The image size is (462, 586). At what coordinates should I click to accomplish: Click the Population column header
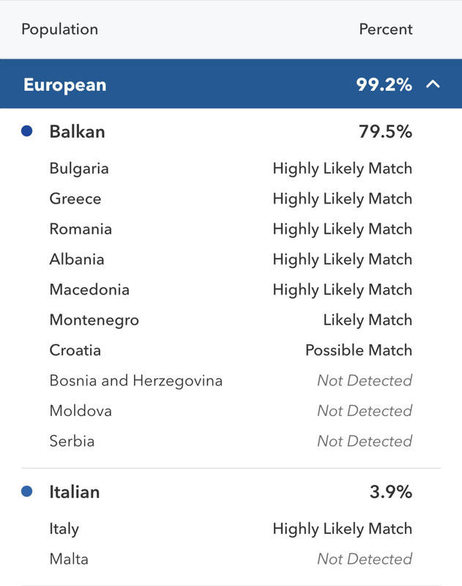click(x=60, y=29)
